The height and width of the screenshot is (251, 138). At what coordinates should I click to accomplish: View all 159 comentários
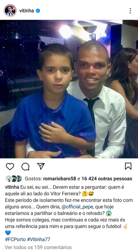coord(38,247)
